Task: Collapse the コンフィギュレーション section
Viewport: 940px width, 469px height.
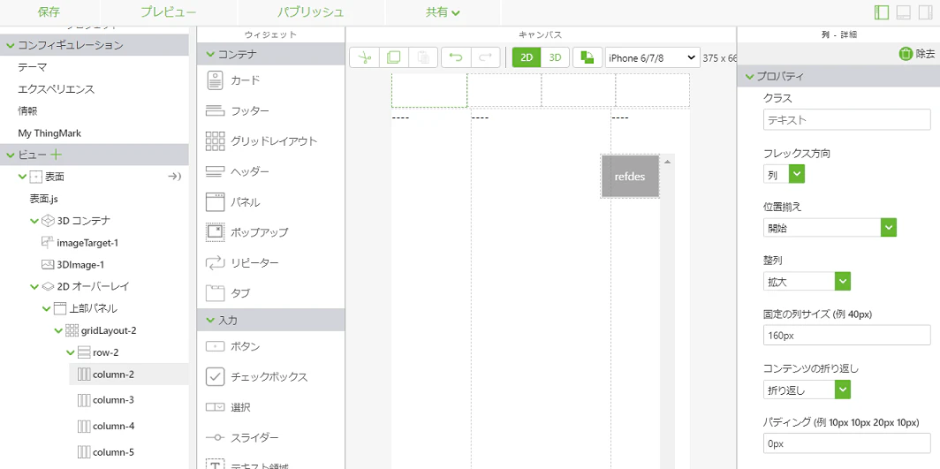Action: (11, 45)
